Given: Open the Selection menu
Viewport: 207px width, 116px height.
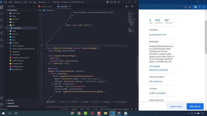Looking at the screenshot, I should point(17,2).
